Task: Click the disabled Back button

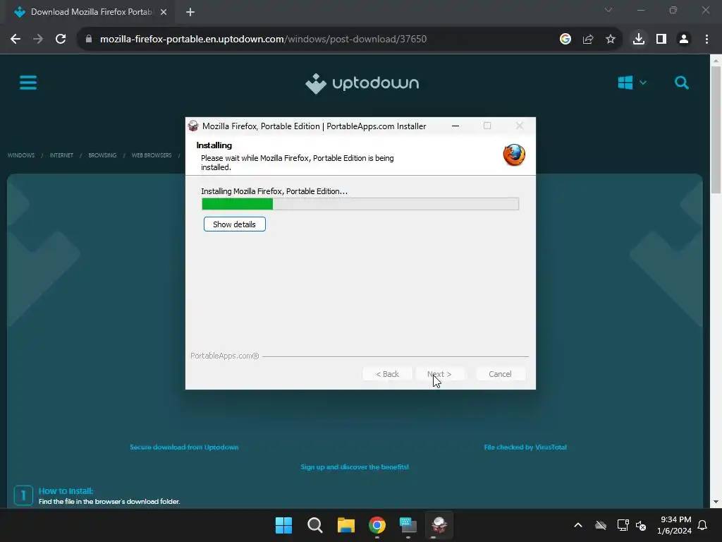Action: point(387,374)
